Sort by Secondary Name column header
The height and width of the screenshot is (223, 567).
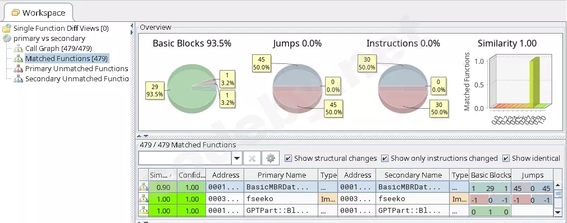click(x=413, y=175)
